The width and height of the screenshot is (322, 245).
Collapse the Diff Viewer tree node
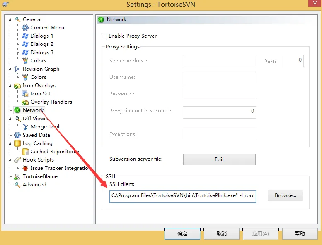[x=10, y=119]
